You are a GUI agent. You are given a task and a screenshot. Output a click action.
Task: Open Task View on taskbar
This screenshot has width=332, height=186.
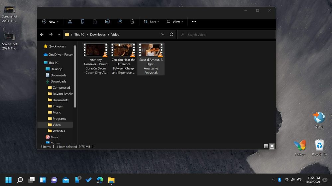click(x=31, y=180)
